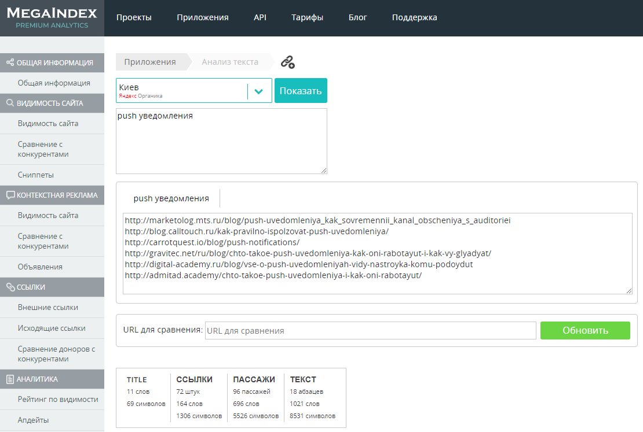Click the share icon in Общая информация header
This screenshot has height=432, width=643.
[x=10, y=62]
